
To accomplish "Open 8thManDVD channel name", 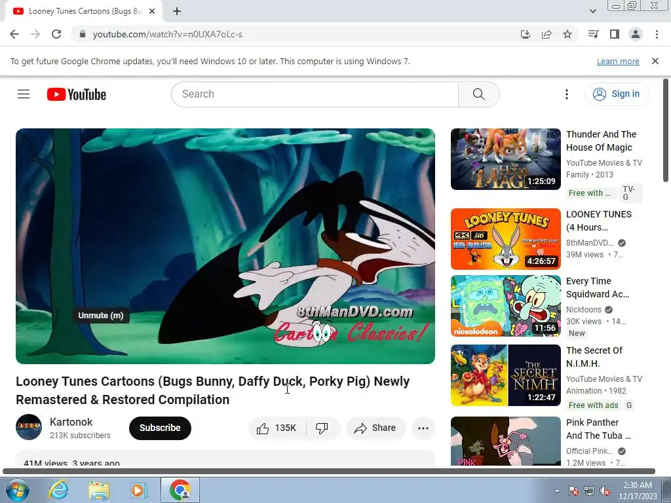I will pos(589,243).
